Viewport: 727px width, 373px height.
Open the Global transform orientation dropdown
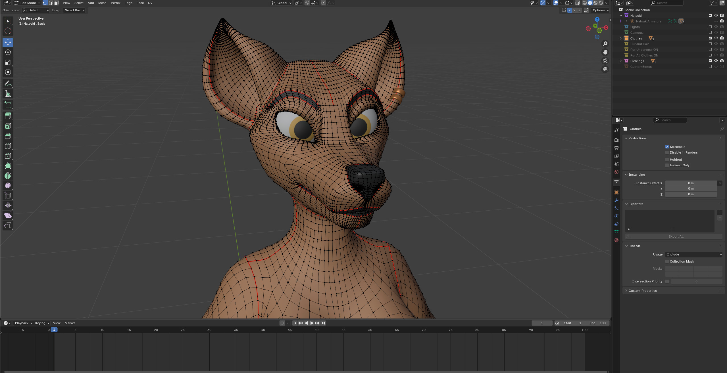[281, 3]
